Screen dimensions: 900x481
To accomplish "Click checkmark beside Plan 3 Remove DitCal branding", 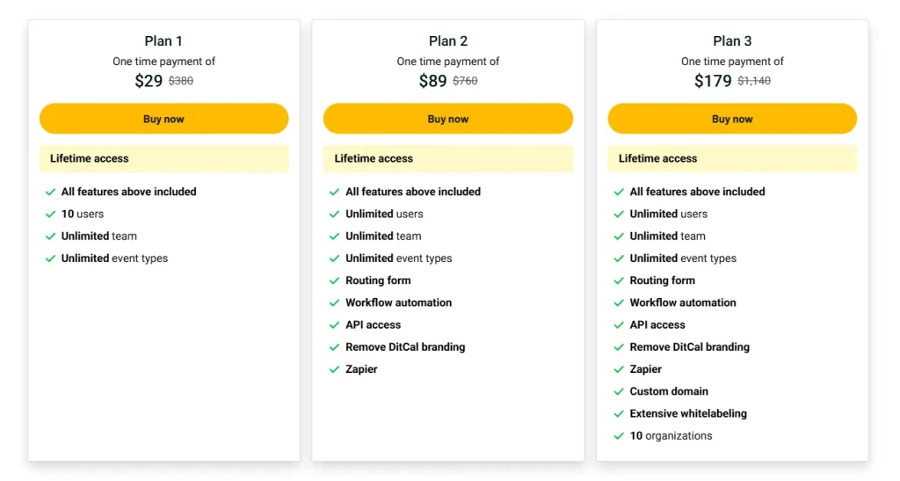I will click(619, 347).
